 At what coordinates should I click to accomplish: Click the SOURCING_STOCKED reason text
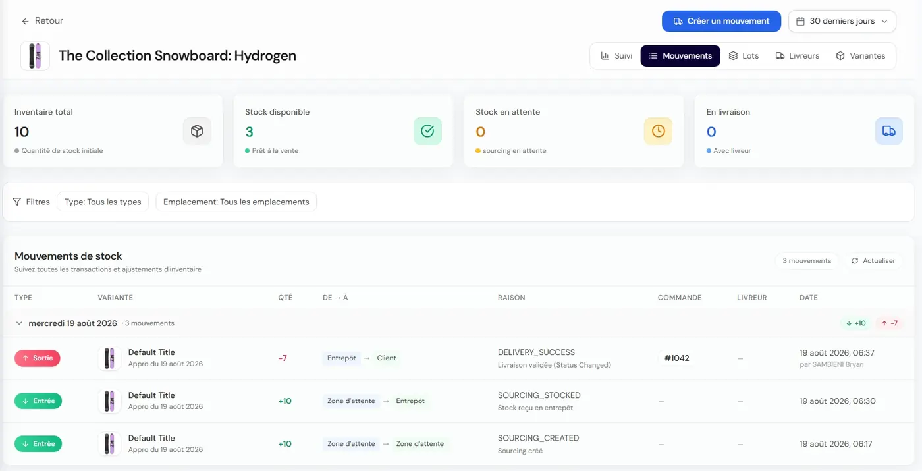pos(539,395)
